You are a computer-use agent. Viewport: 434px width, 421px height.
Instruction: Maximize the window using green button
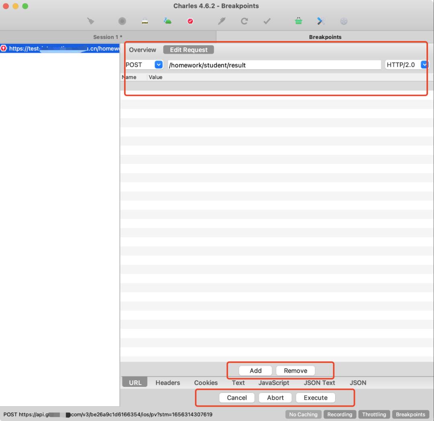click(x=25, y=6)
